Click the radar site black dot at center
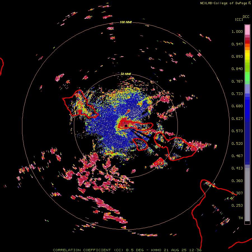 pos(126,126)
